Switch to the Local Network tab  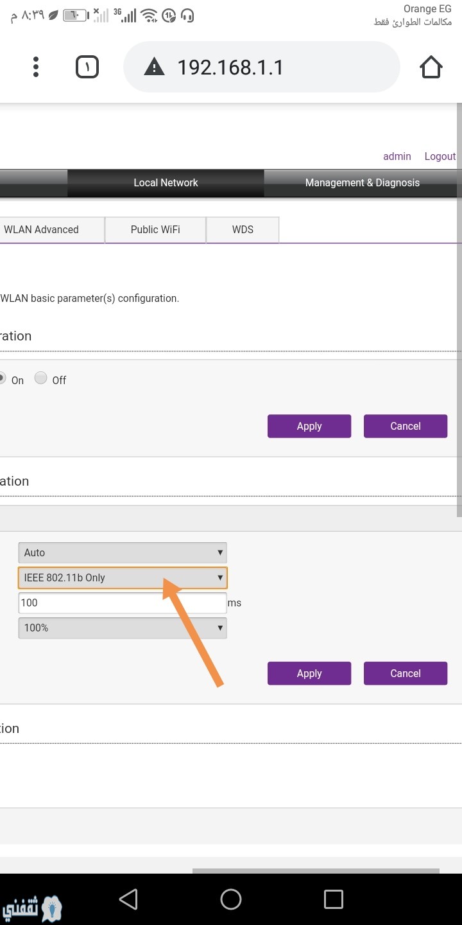[166, 183]
